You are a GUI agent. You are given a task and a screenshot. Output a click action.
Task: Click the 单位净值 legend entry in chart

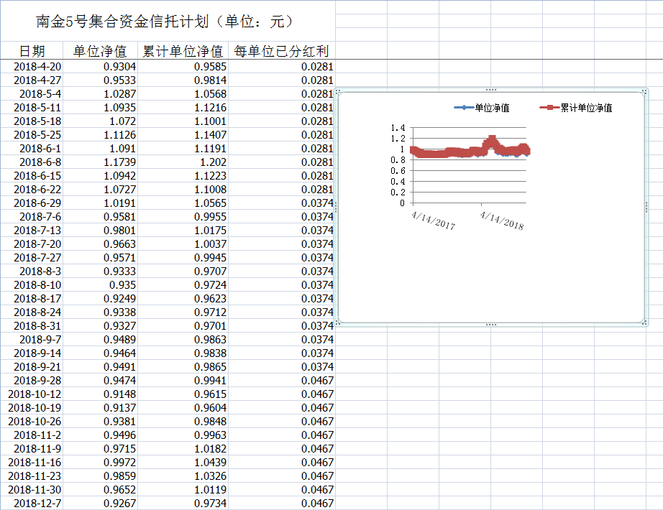(482, 108)
